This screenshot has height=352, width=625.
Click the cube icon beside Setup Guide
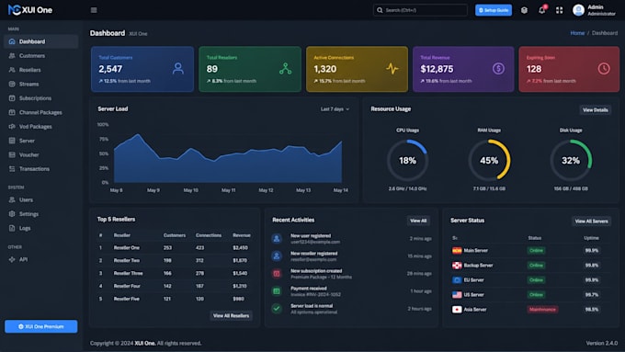tap(524, 10)
